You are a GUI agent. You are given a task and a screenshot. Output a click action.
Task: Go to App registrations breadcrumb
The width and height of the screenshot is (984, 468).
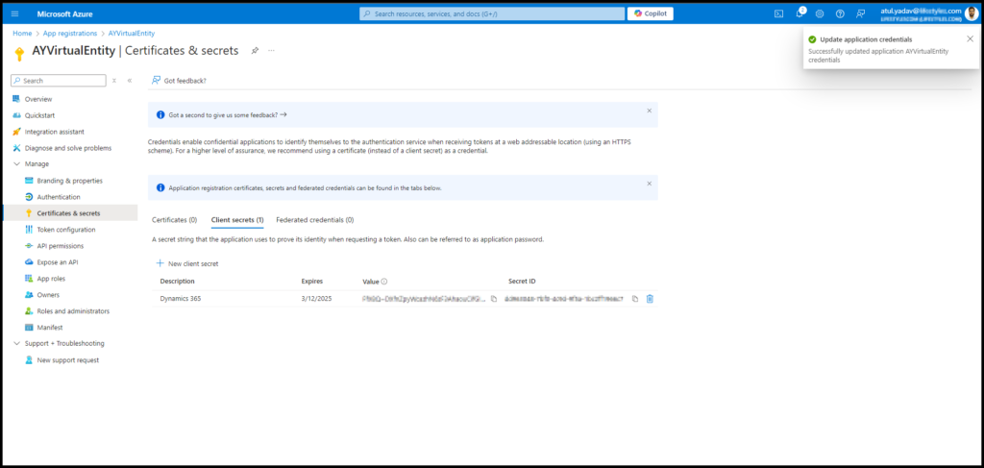tap(69, 34)
